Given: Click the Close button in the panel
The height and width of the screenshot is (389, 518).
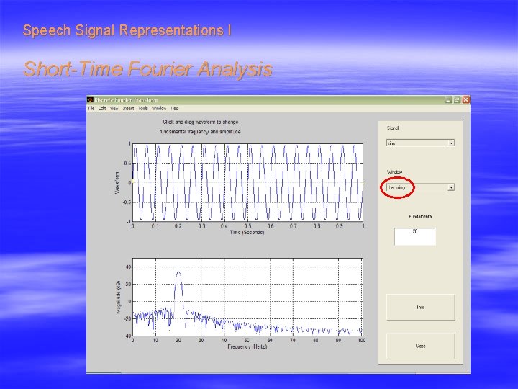Looking at the screenshot, I should [421, 346].
